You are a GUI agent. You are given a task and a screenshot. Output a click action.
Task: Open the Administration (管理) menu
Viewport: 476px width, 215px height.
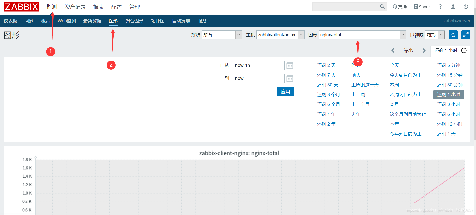coord(135,7)
